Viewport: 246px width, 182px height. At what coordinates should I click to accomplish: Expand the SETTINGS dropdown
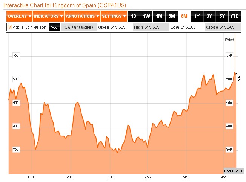[x=114, y=16]
